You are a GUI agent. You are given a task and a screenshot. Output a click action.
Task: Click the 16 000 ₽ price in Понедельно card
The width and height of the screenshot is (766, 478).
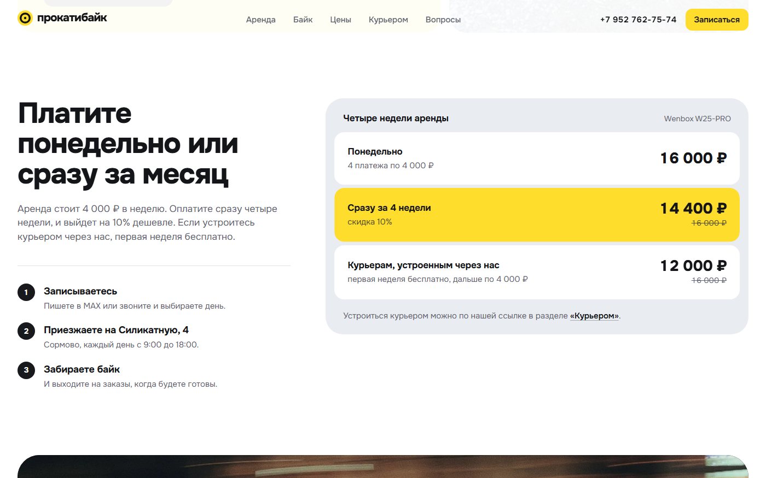coord(693,158)
